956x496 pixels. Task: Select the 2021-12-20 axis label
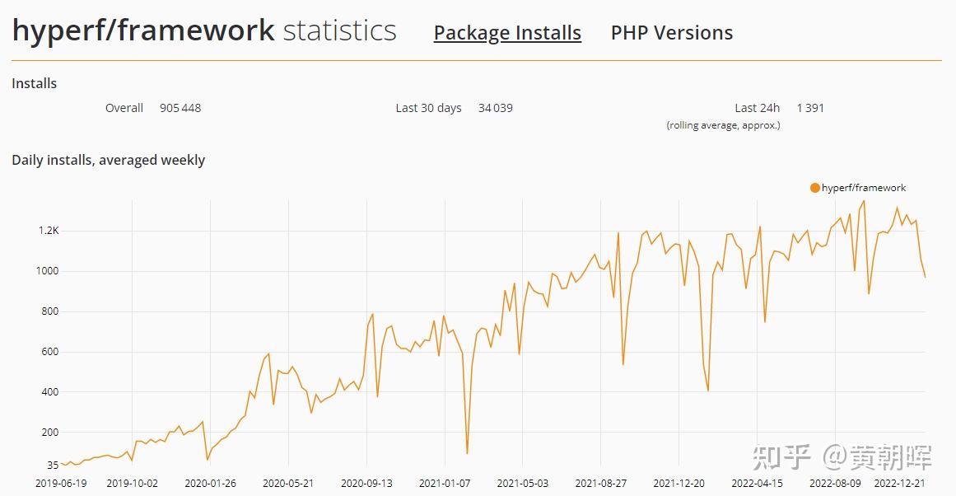(x=681, y=484)
